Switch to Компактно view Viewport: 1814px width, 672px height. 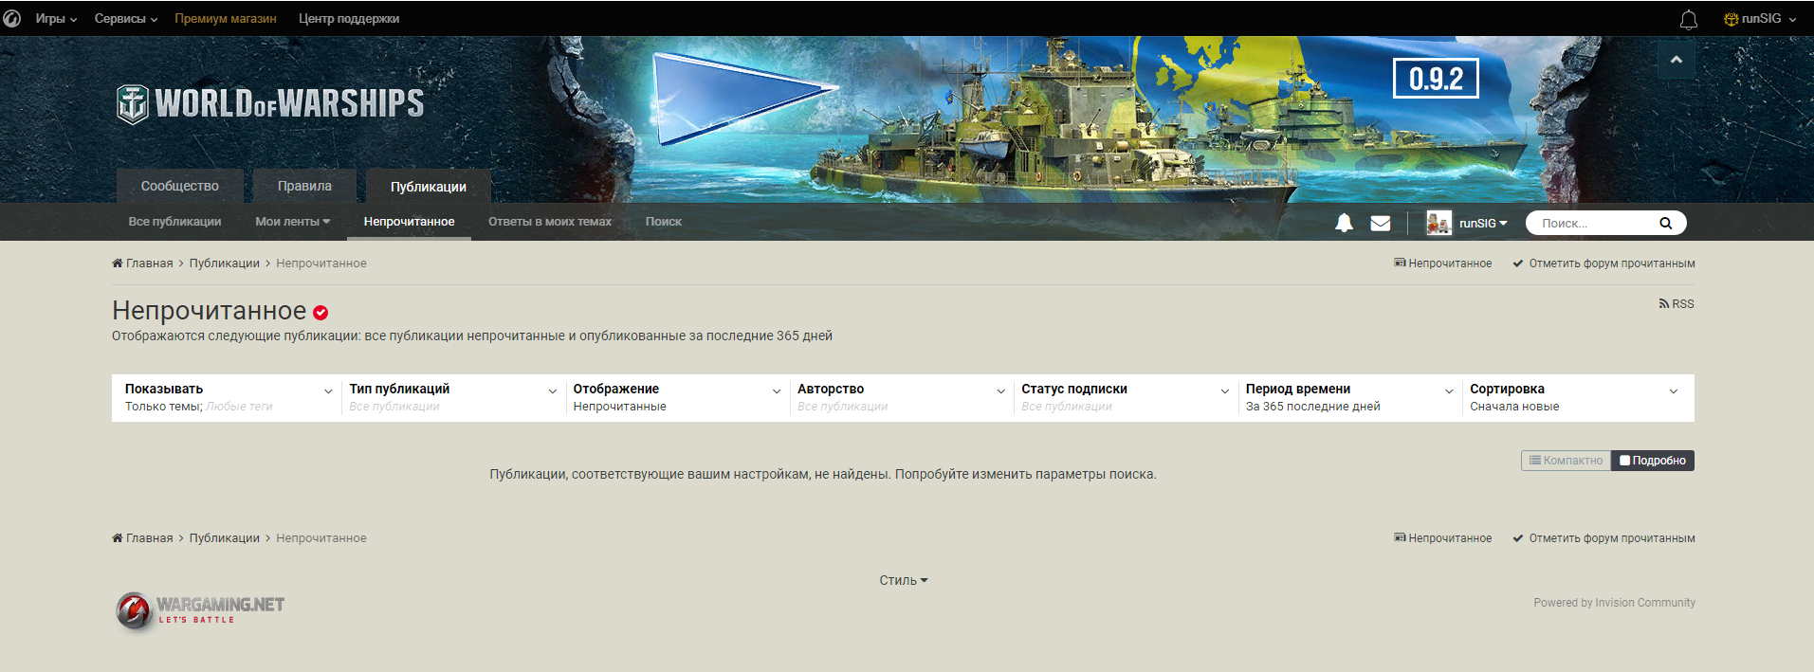[1566, 461]
